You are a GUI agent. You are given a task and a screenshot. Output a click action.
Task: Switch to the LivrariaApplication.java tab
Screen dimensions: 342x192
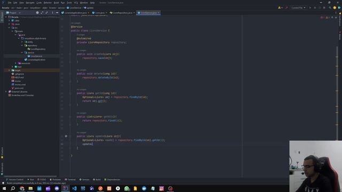tap(75, 13)
